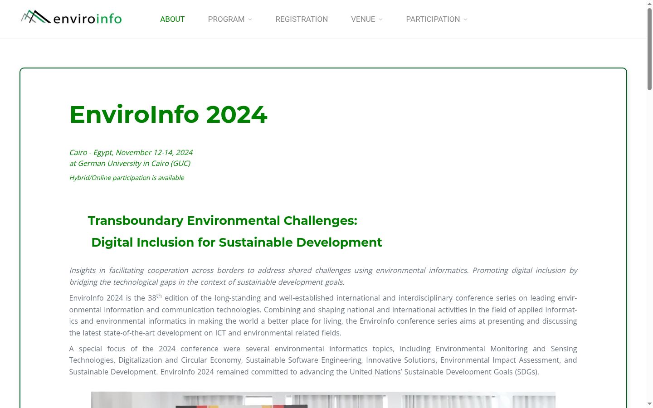This screenshot has height=408, width=653.
Task: Click "Hybrid/Online participation is available" text
Action: point(127,178)
